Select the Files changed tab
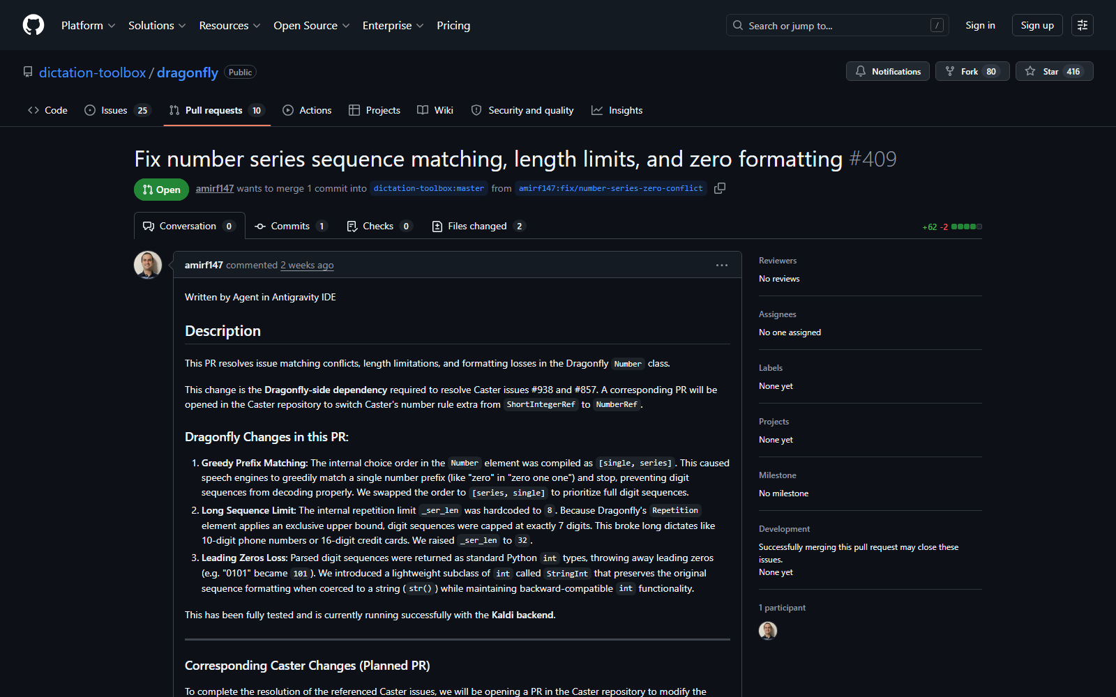 coord(479,226)
